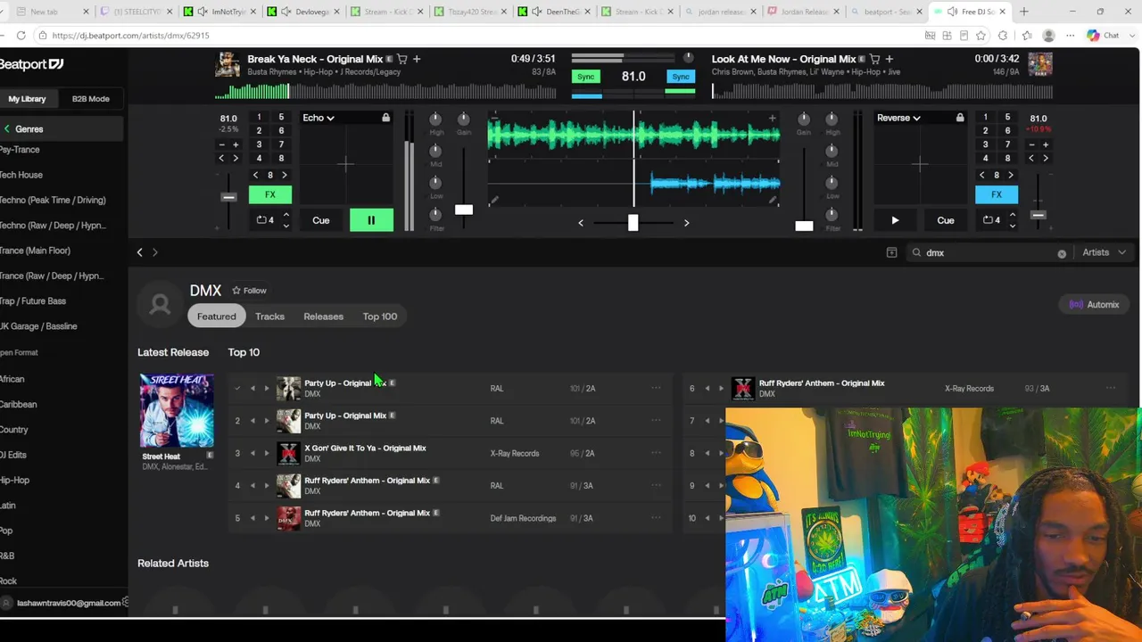Open the Automix panel
This screenshot has width=1142, height=642.
tap(1095, 305)
